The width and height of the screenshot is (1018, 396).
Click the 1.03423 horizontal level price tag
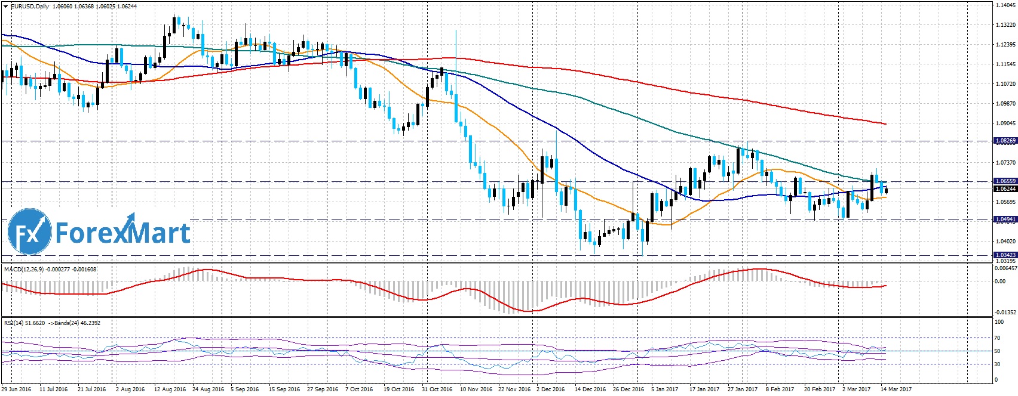1005,255
